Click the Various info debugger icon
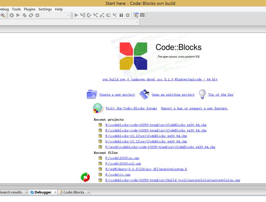This screenshot has width=266, height=202. tap(142, 15)
